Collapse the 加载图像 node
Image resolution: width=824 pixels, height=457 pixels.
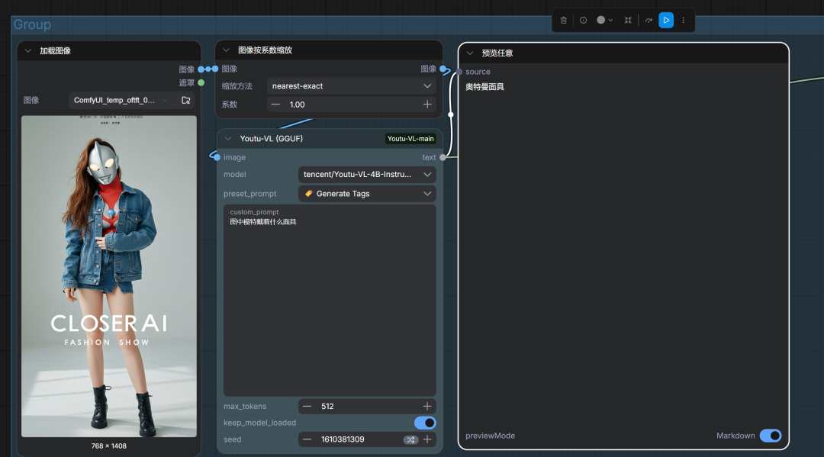pyautogui.click(x=28, y=51)
